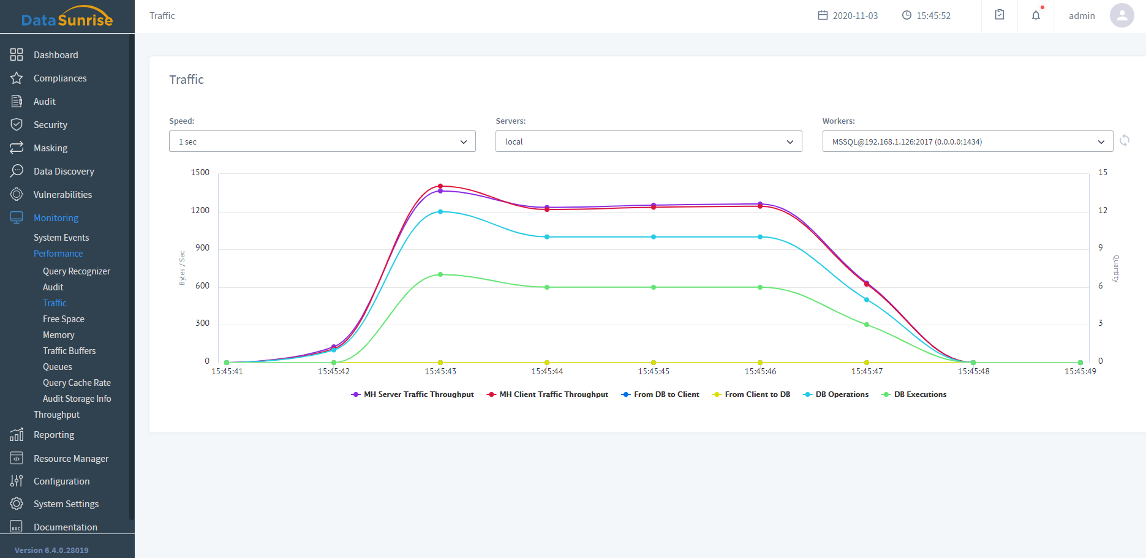Click the Security shield icon
Screen dimensions: 1146x558
tap(17, 125)
